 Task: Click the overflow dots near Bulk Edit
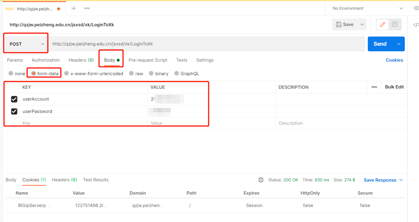[x=374, y=87]
